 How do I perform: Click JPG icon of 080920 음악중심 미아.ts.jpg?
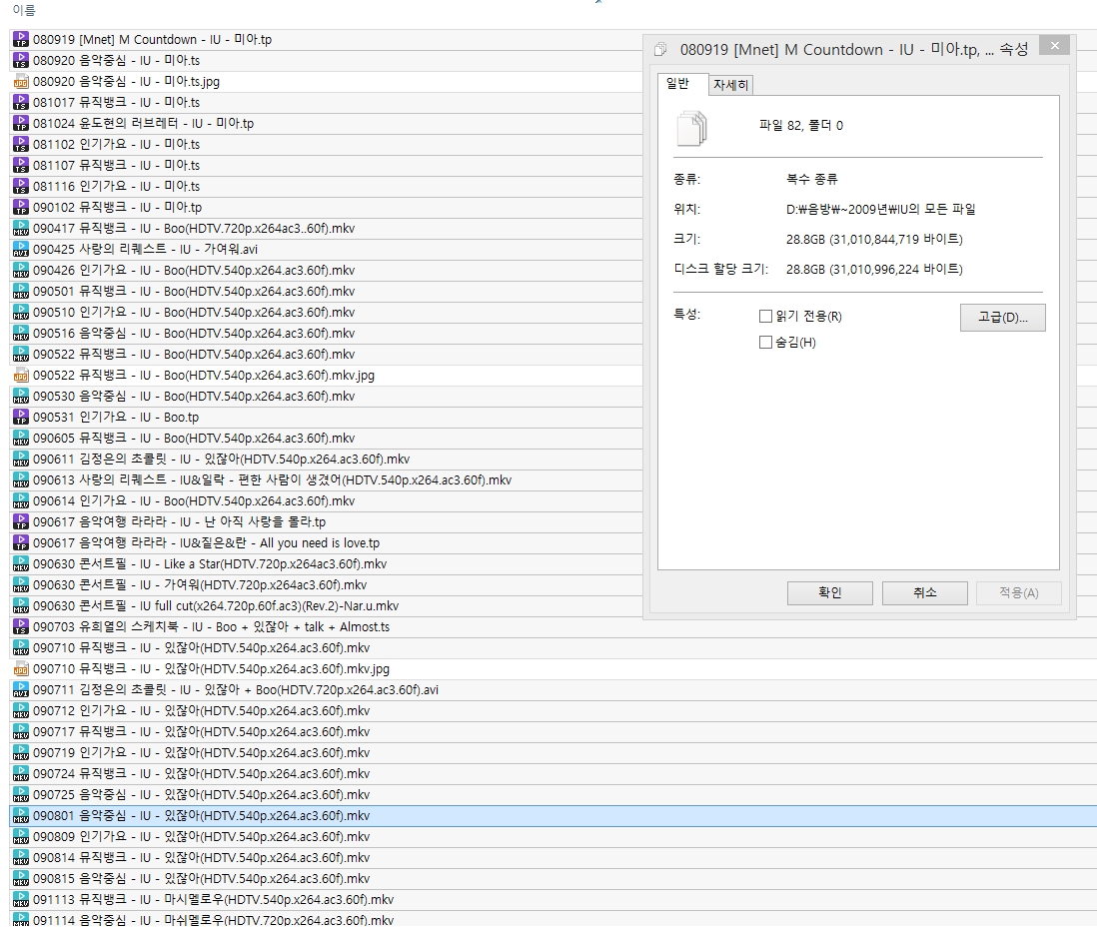(21, 81)
